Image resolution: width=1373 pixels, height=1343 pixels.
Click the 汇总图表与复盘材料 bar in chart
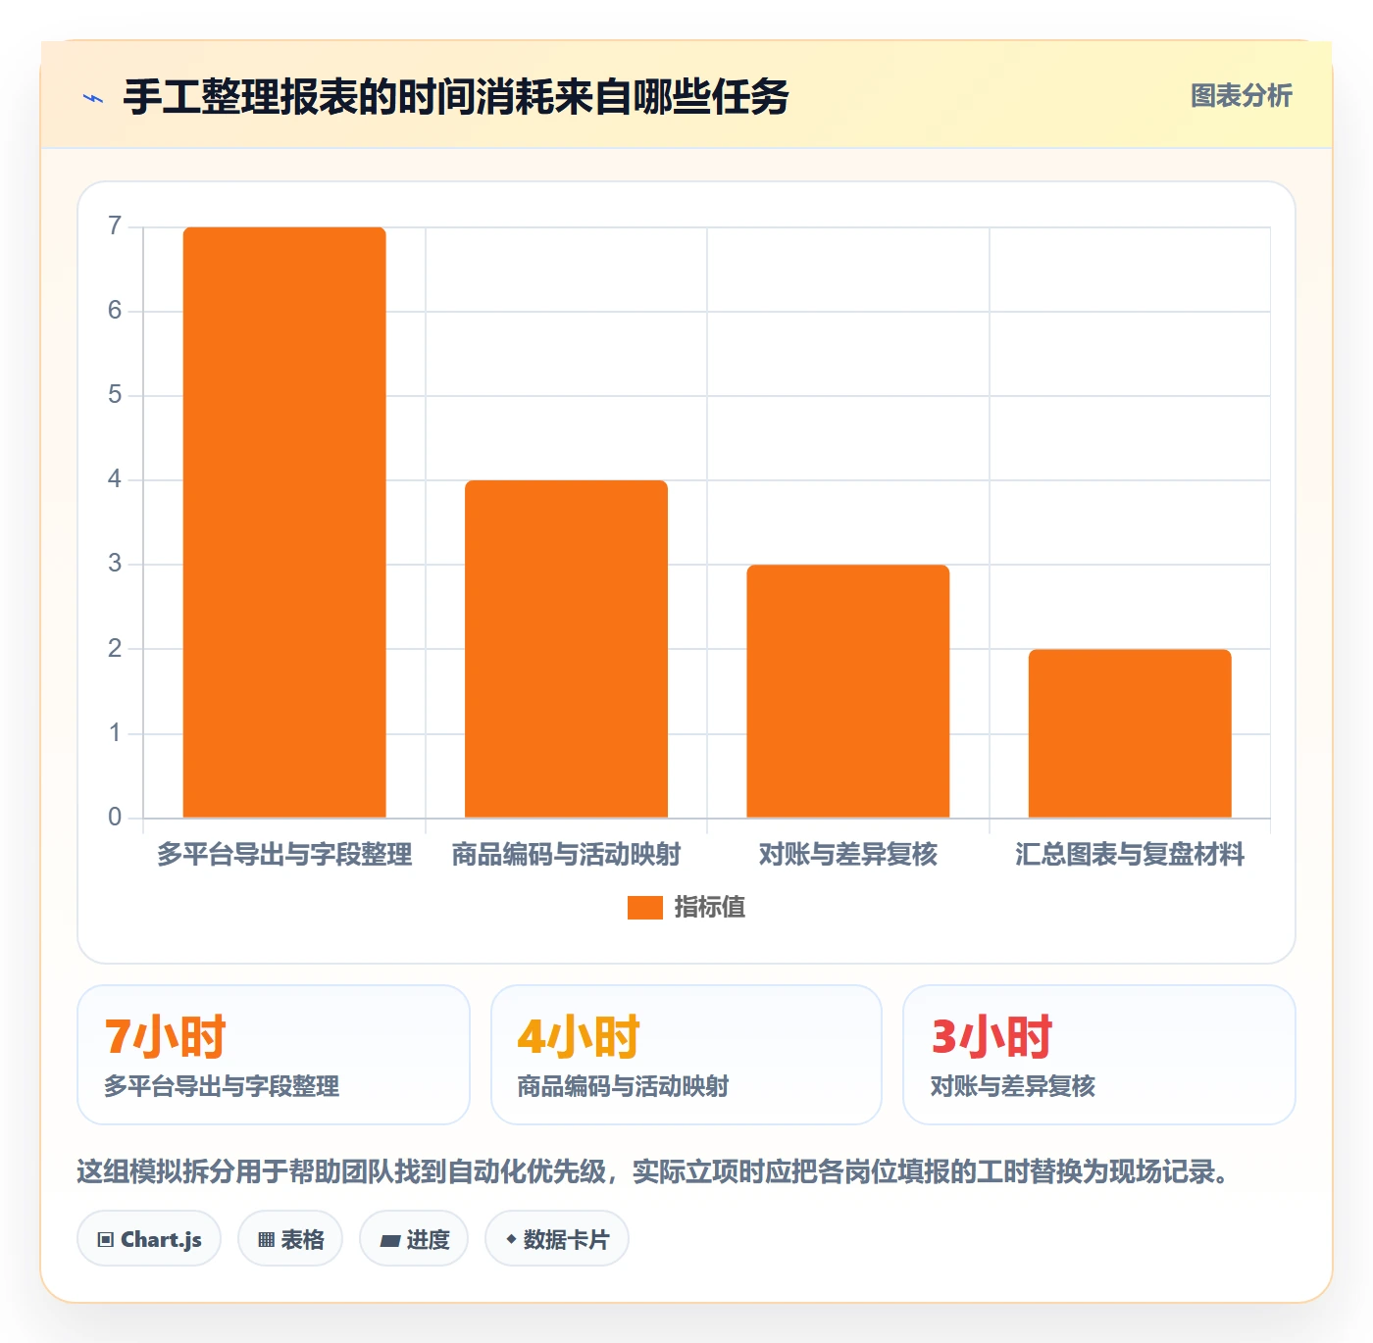coord(1130,733)
